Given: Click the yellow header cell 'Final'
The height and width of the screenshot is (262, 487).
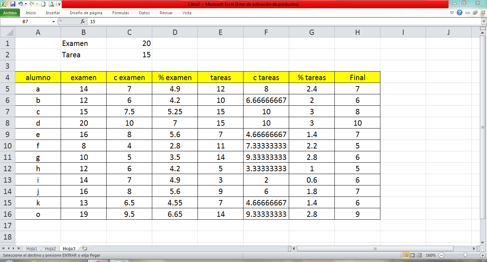Looking at the screenshot, I should coord(357,78).
